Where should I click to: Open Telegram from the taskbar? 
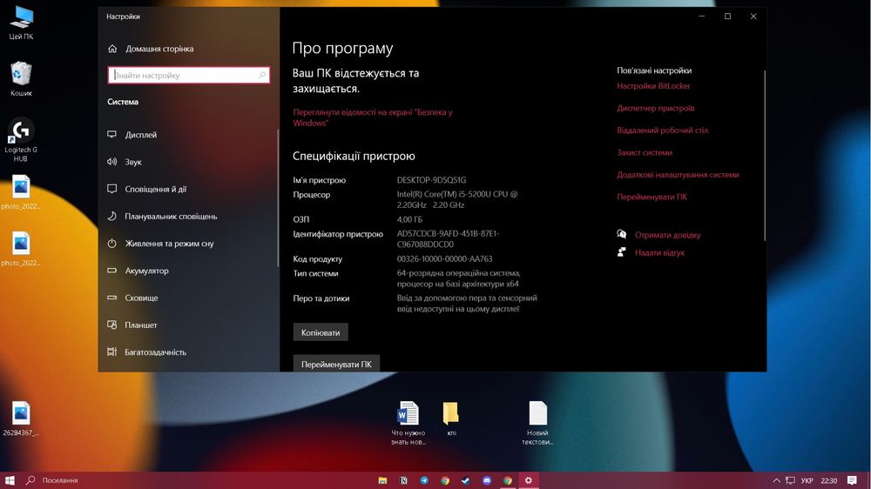(424, 480)
